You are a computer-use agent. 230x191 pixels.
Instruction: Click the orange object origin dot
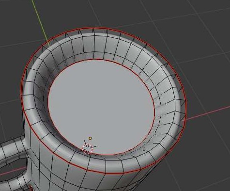(x=90, y=138)
